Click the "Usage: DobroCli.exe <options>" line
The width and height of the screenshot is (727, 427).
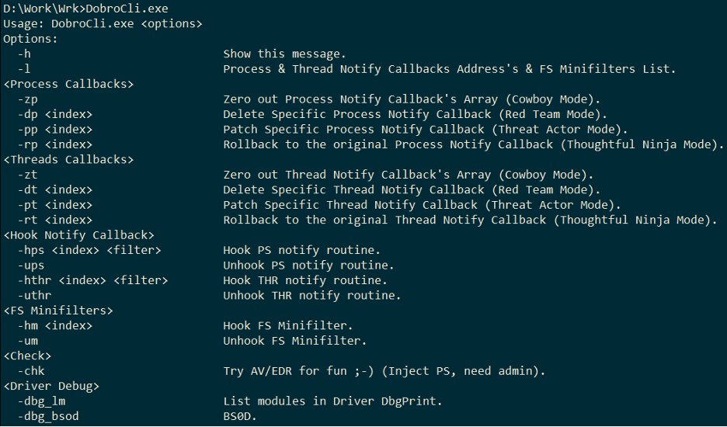103,24
